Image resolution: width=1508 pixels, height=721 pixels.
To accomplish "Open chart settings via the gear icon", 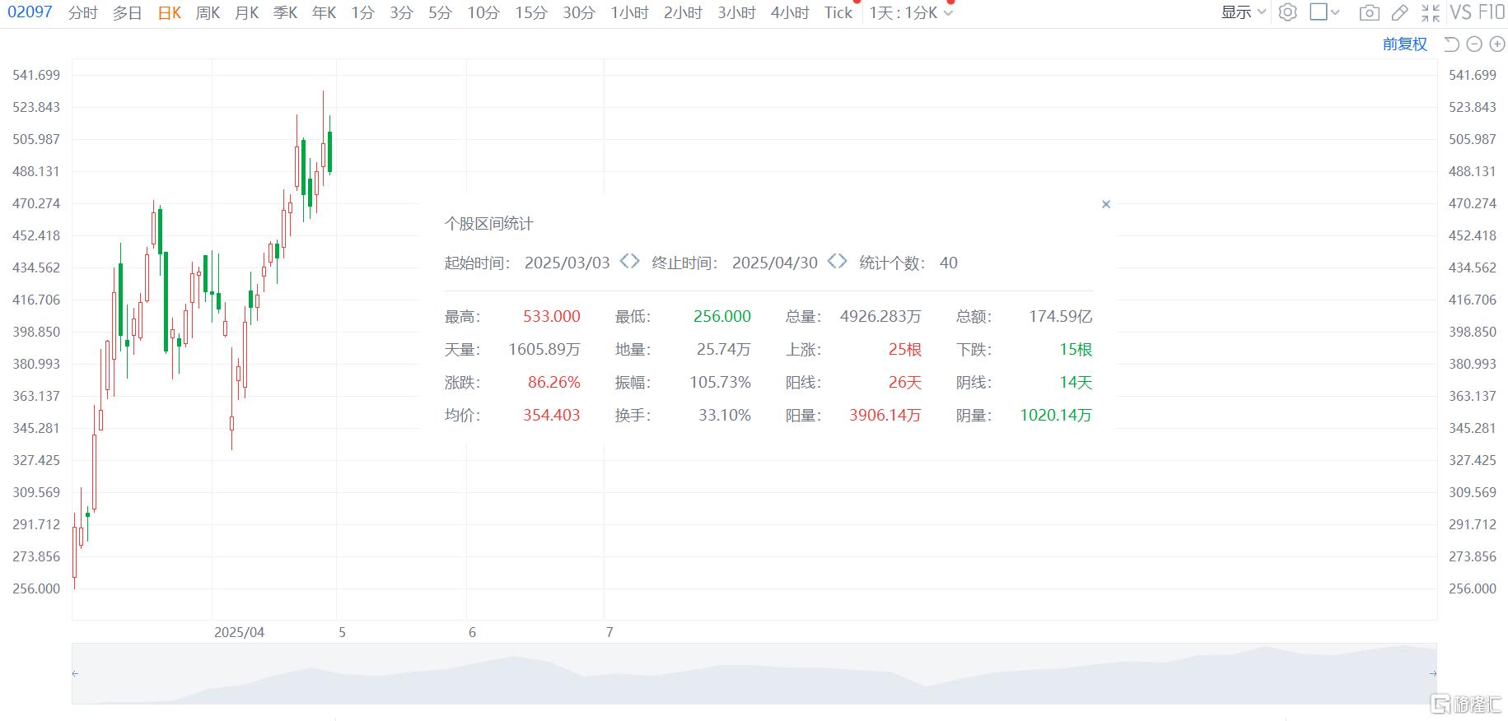I will tap(1288, 12).
